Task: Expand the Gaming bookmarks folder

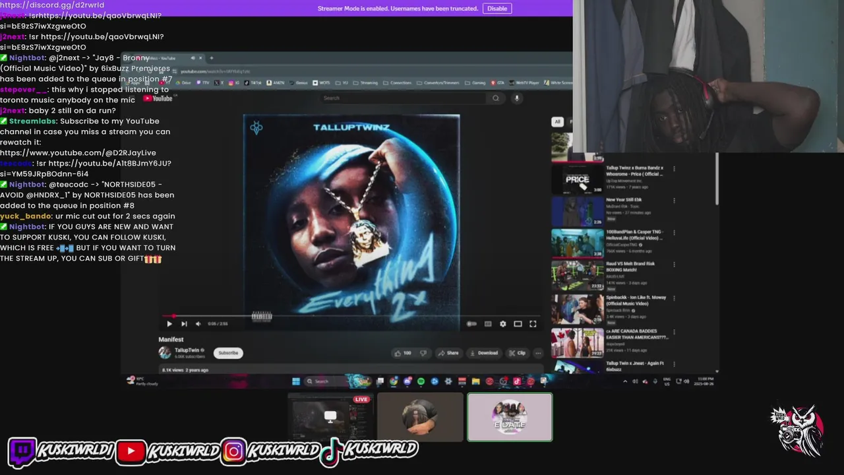Action: (475, 83)
